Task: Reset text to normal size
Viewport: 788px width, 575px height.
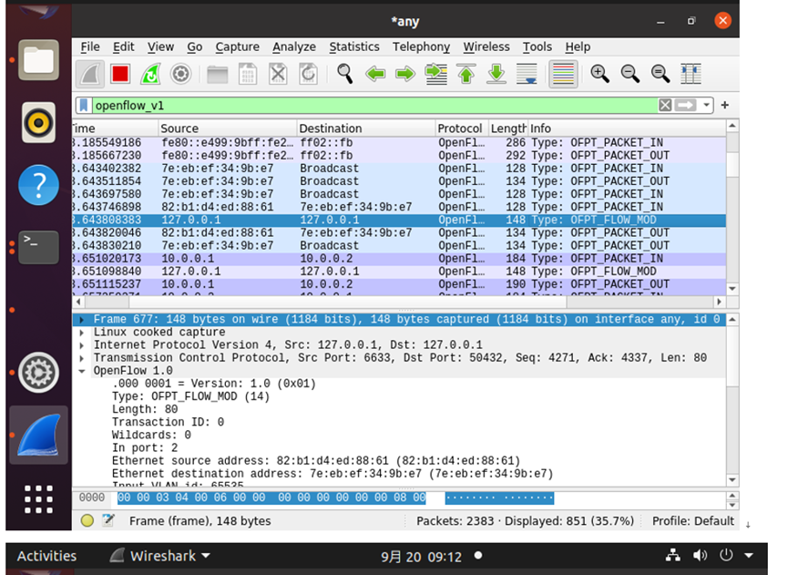Action: pos(660,74)
